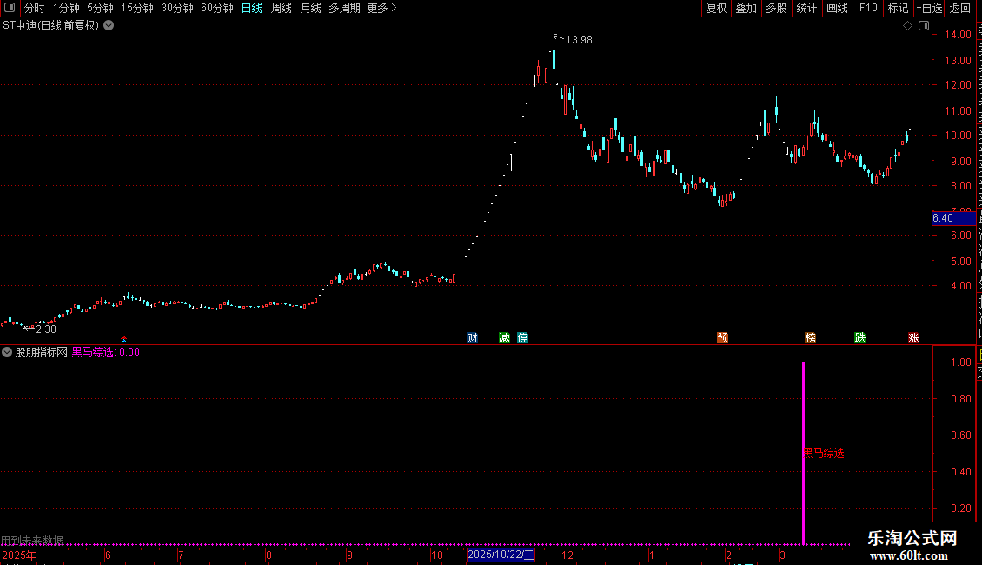Select the 5分钟 period tab
Screen dimensions: 982x565
click(x=100, y=8)
